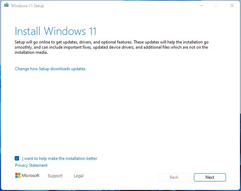This screenshot has width=241, height=191.
Task: Click the "I want to help make the installation better" label
Action: (60, 158)
